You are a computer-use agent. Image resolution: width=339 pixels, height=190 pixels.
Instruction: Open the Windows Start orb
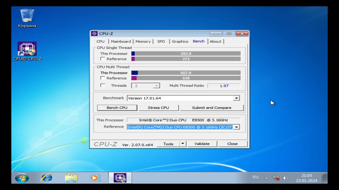coord(22,178)
